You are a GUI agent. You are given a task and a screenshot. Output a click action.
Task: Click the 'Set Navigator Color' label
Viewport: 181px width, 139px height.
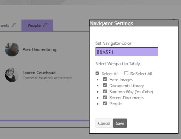click(114, 43)
